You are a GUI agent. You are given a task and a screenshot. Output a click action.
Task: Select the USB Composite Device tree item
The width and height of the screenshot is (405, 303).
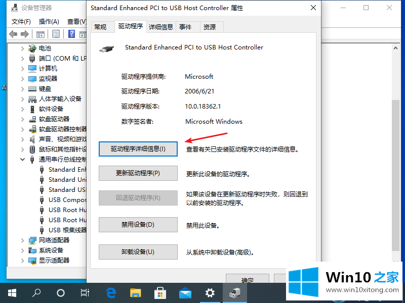67,200
